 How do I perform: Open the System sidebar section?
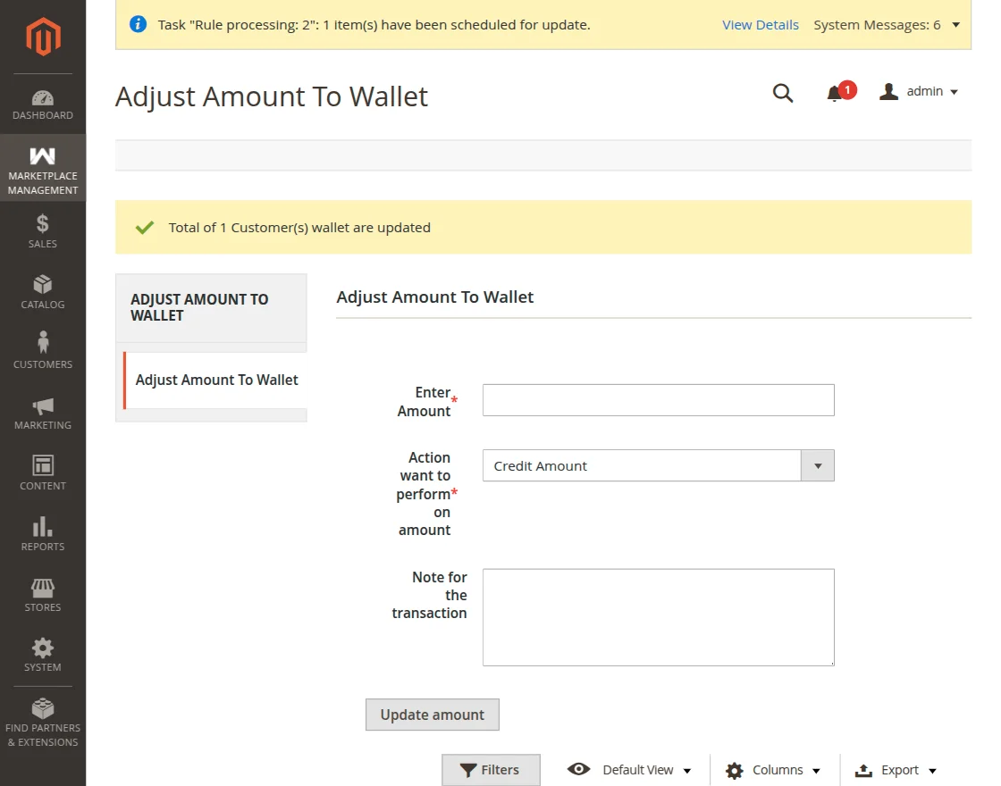point(42,654)
